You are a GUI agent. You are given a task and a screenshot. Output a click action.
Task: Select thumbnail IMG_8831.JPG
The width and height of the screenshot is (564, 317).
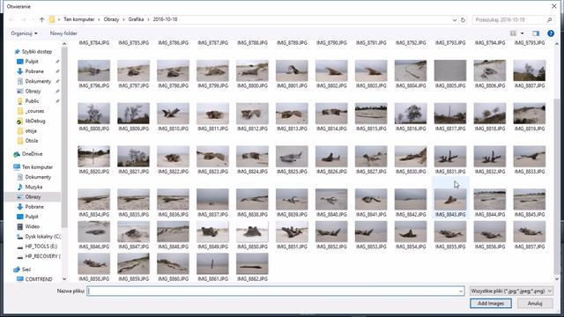[x=450, y=157]
